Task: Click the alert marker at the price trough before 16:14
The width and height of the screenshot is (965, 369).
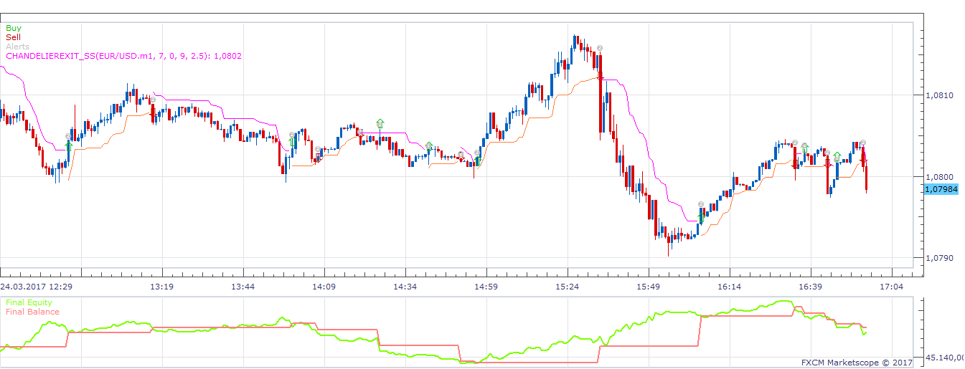Action: [701, 203]
